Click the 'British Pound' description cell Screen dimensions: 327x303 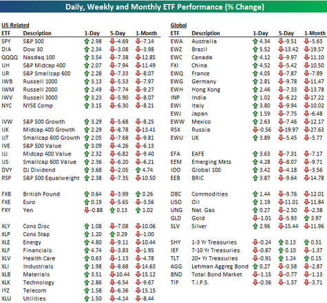[41, 194]
